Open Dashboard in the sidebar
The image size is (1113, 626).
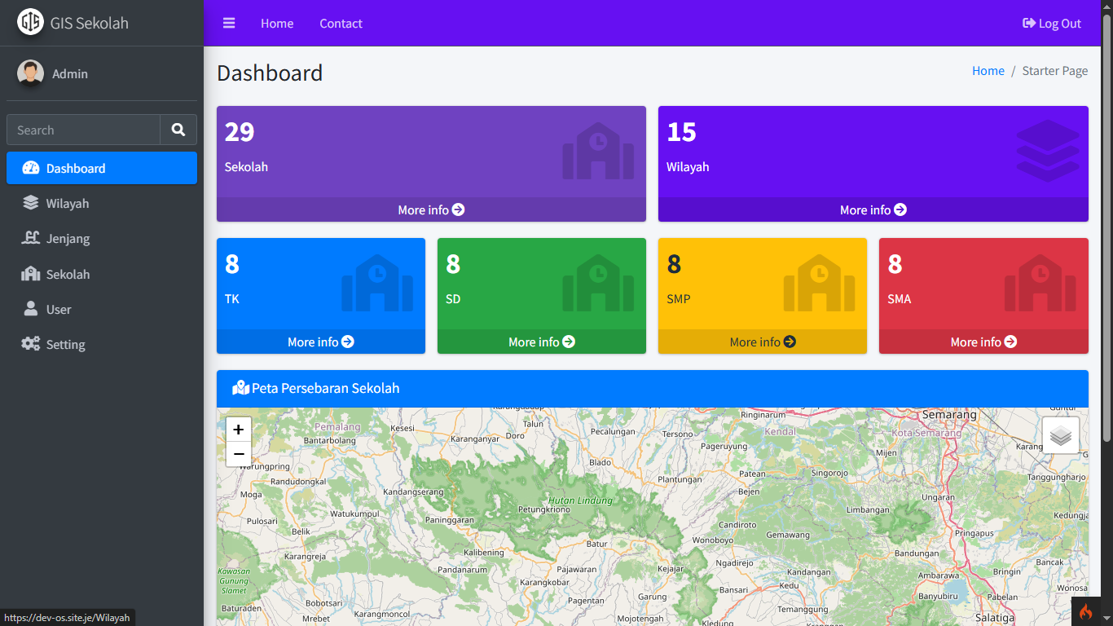tap(102, 168)
